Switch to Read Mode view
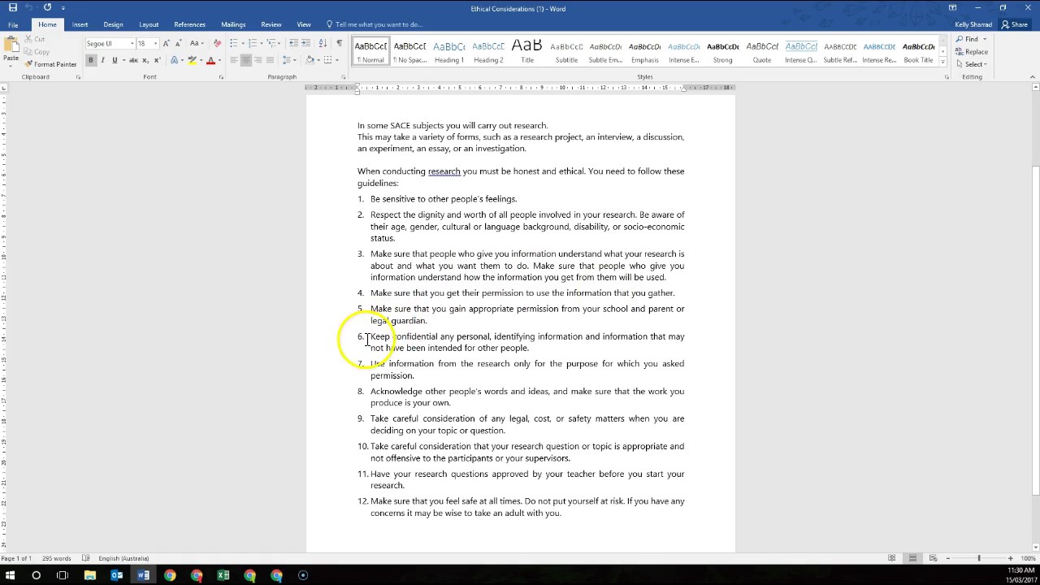Viewport: 1040px width, 585px height. [x=892, y=558]
